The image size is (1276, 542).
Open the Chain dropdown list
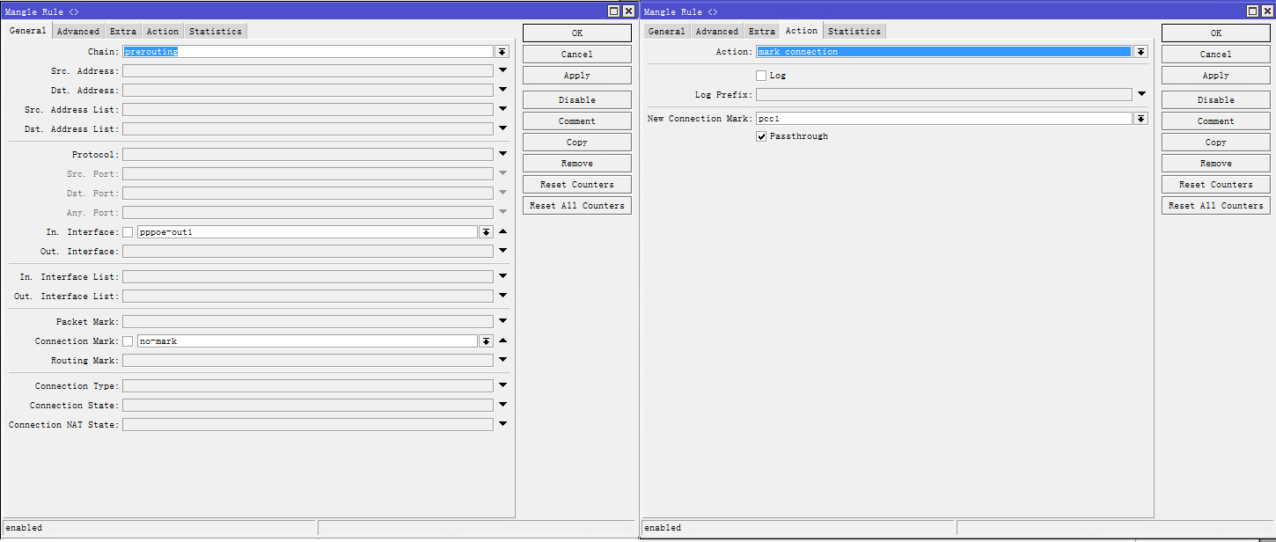click(x=502, y=52)
